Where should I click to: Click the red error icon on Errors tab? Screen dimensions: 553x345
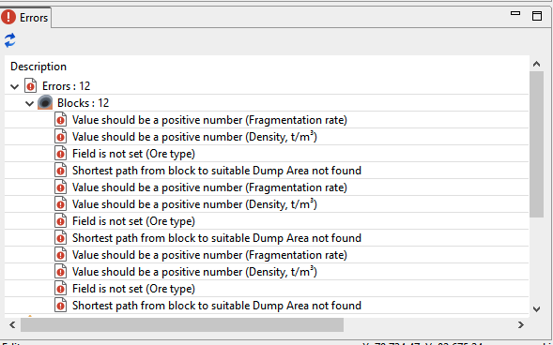[8, 17]
